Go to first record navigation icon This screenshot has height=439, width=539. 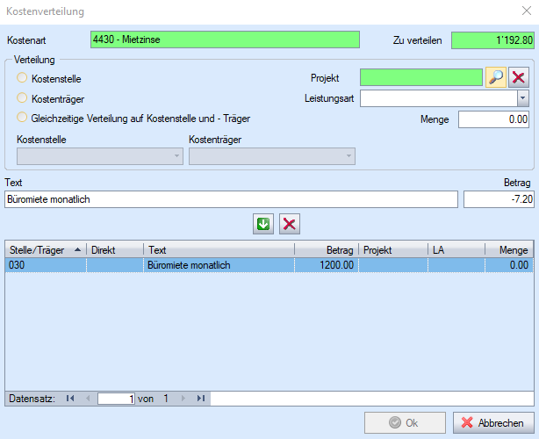tap(70, 399)
